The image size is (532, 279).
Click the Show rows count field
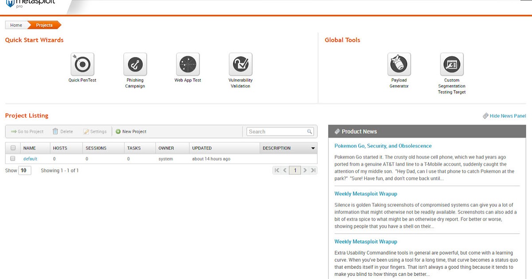coord(25,170)
